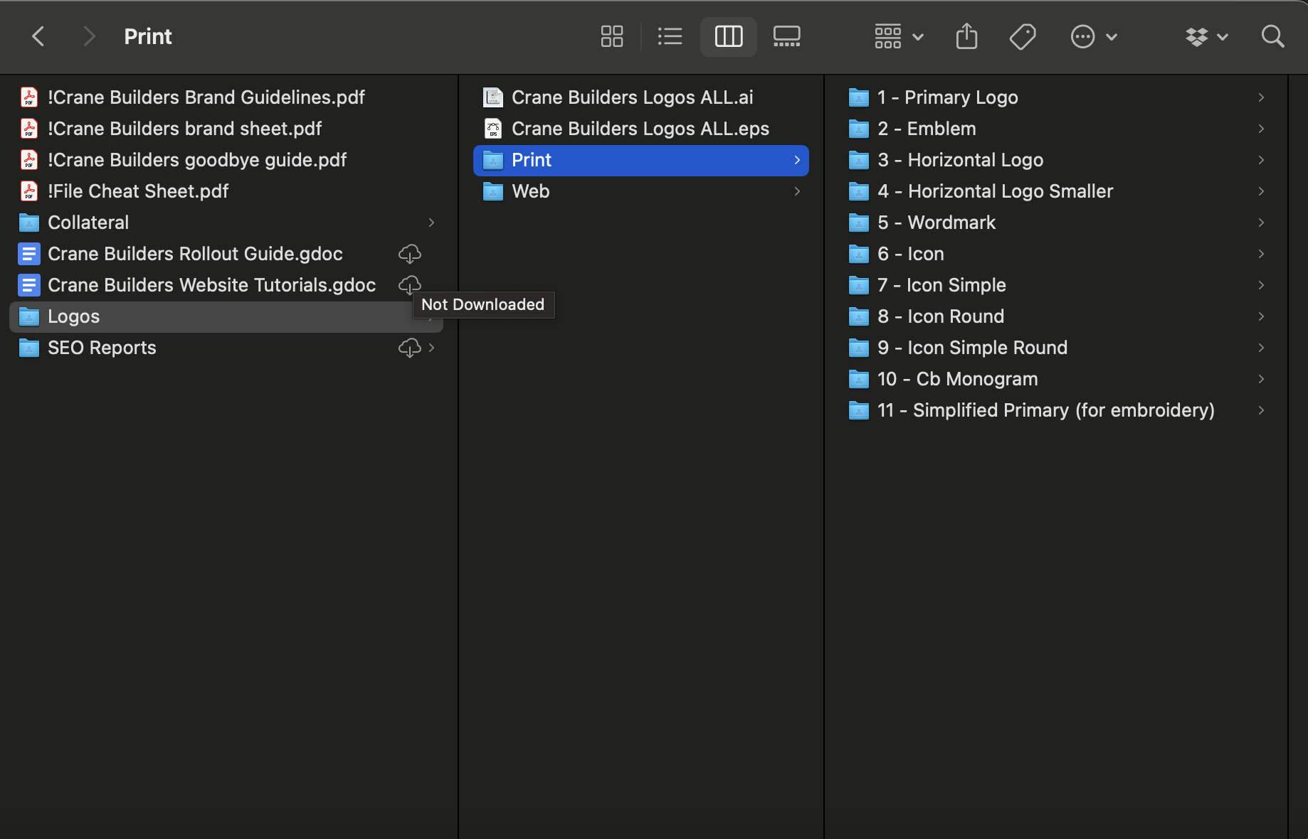Go forward with the right arrow
The width and height of the screenshot is (1308, 839).
pyautogui.click(x=88, y=36)
